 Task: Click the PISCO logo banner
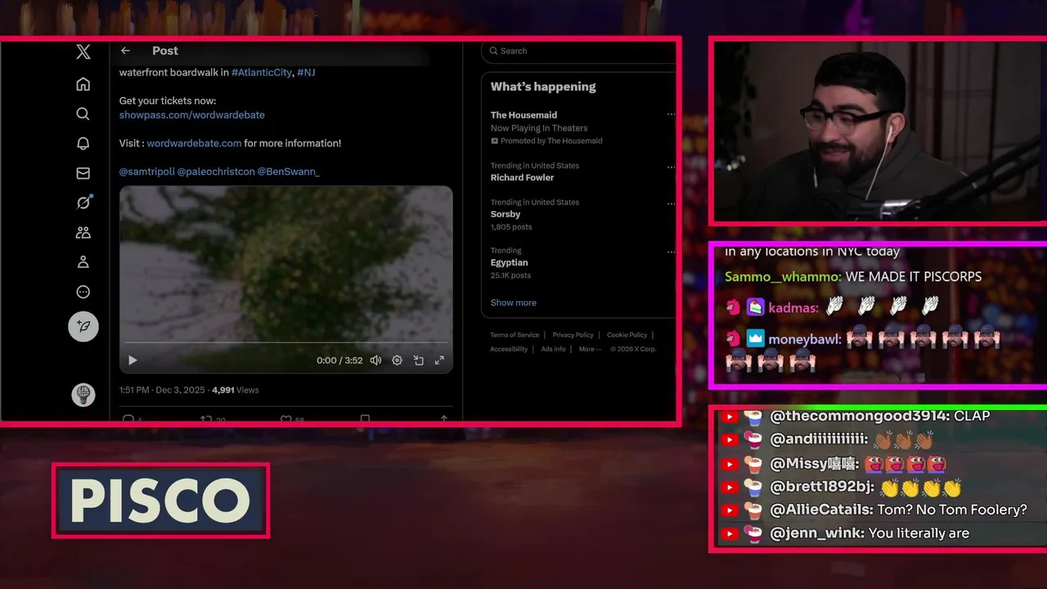(160, 501)
